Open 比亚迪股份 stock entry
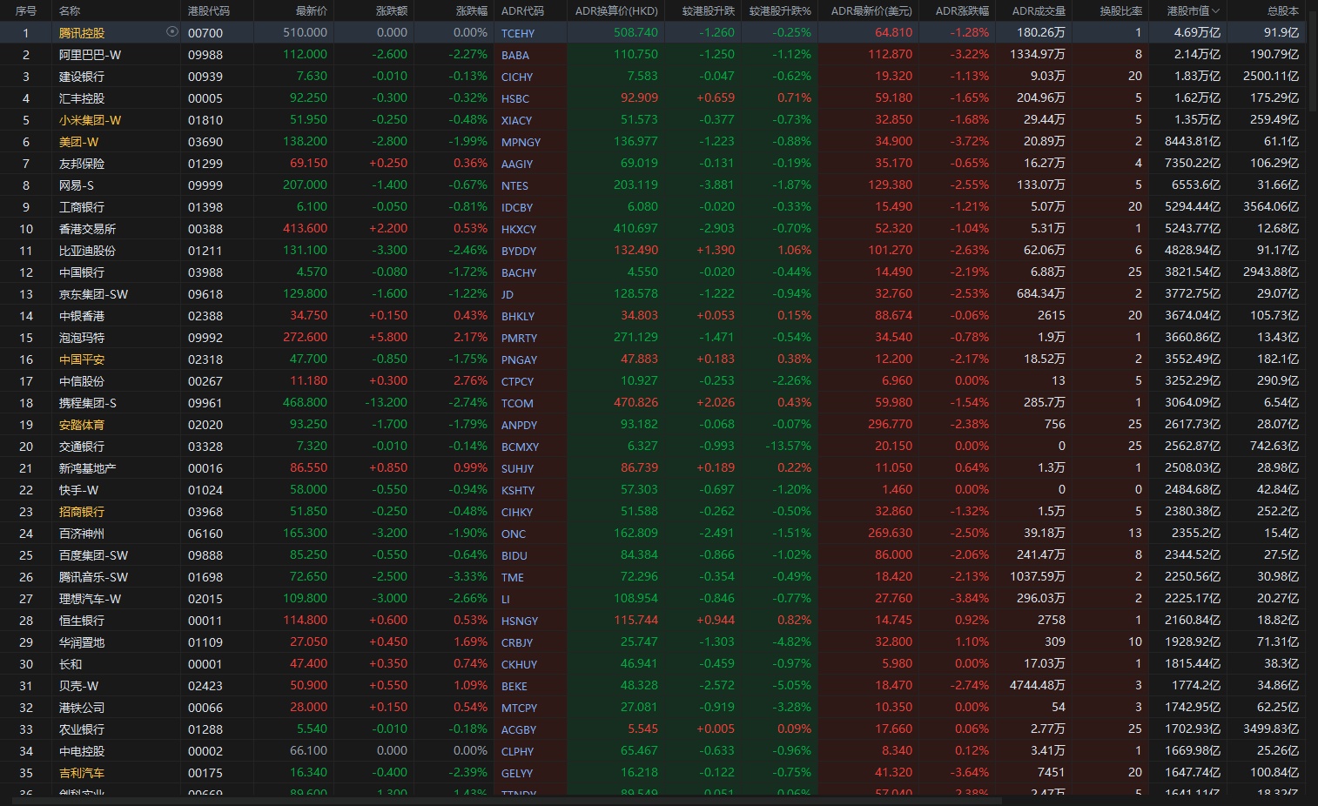This screenshot has height=806, width=1318. (x=87, y=251)
